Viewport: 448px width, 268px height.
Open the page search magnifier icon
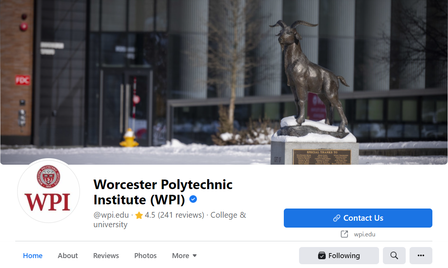(x=394, y=255)
